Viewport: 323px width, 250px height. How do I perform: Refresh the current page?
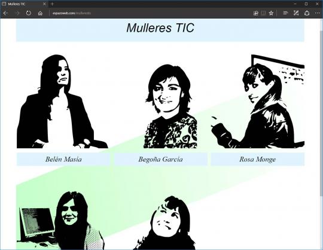pos(29,13)
